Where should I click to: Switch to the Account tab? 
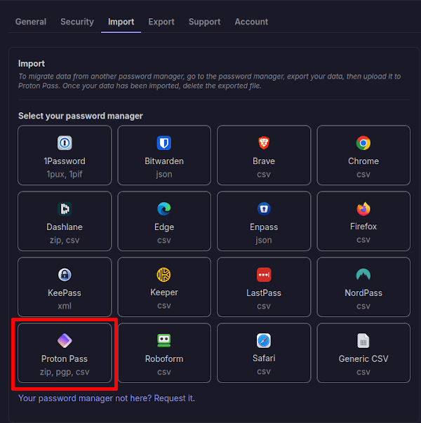coord(251,22)
